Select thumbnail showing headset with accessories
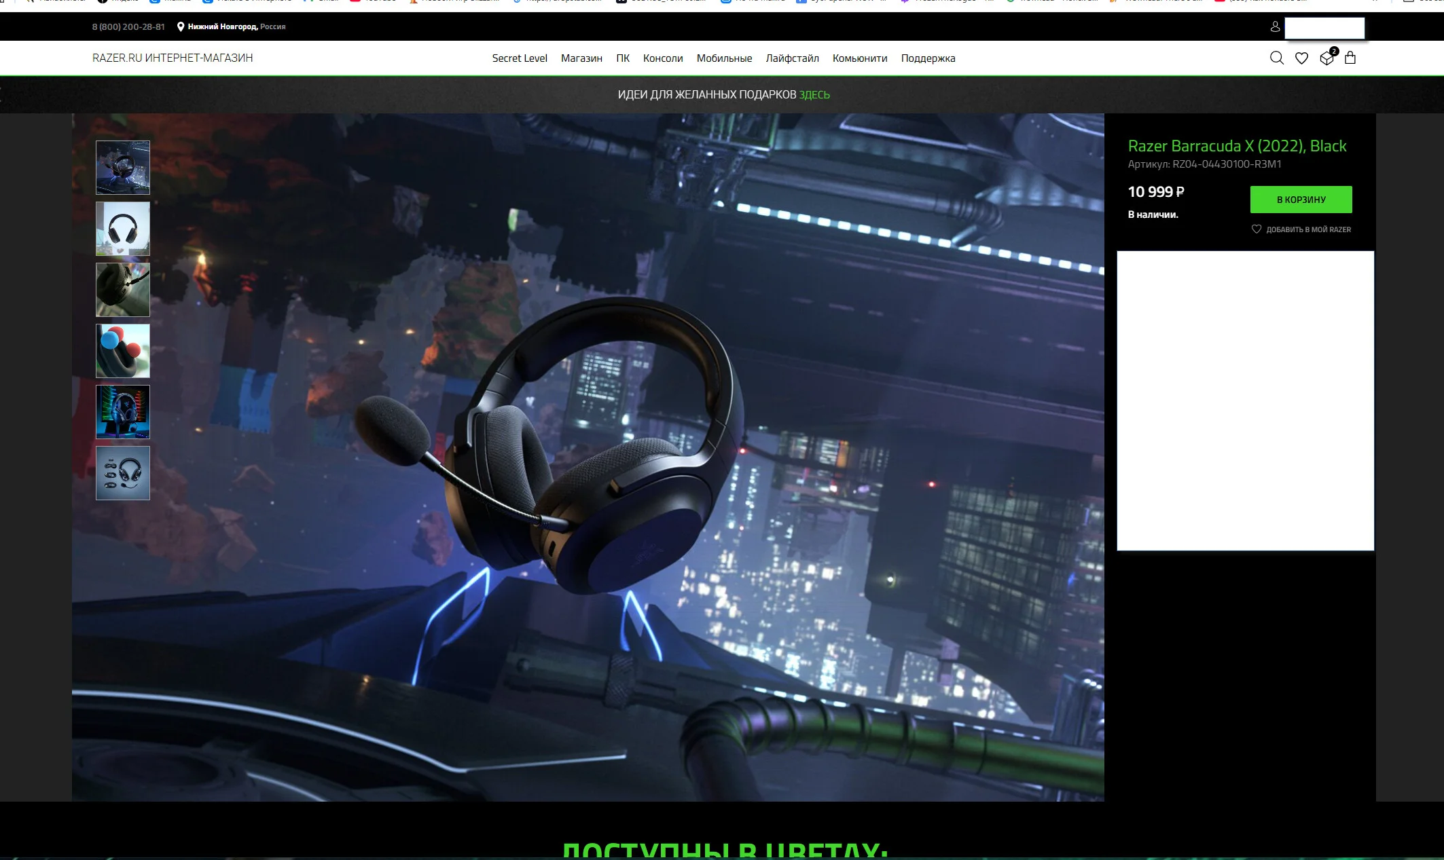The width and height of the screenshot is (1444, 860). 123,473
